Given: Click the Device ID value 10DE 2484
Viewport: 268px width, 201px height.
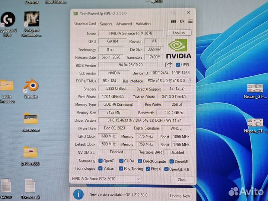Looking at the screenshot, I should click(x=170, y=73).
